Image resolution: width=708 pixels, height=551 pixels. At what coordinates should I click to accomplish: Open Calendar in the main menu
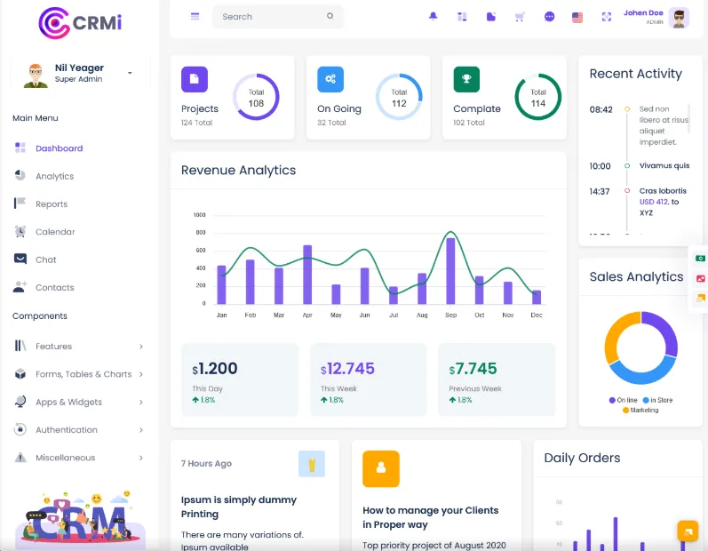(x=55, y=232)
